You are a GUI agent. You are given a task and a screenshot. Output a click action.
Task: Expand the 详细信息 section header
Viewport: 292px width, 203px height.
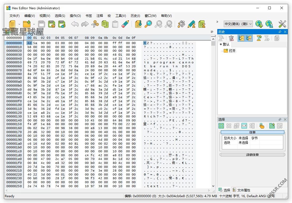point(252,155)
